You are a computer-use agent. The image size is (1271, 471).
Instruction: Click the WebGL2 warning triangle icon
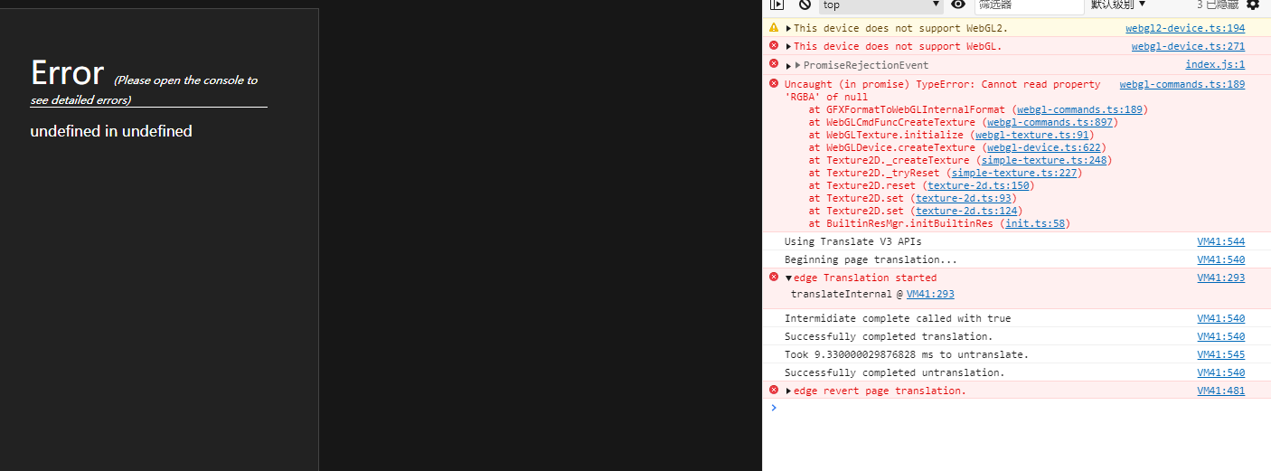(774, 28)
